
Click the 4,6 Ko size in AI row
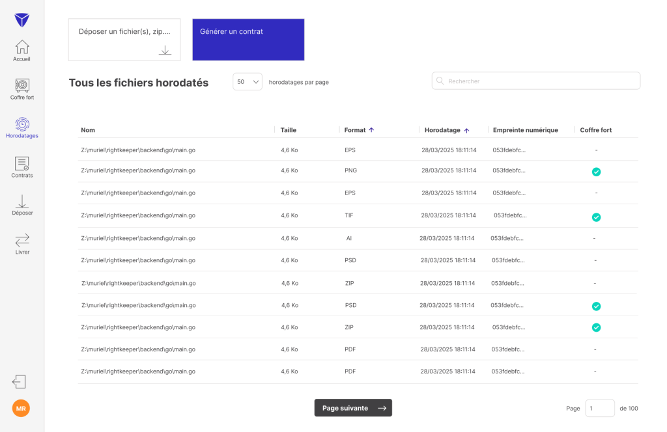[289, 238]
